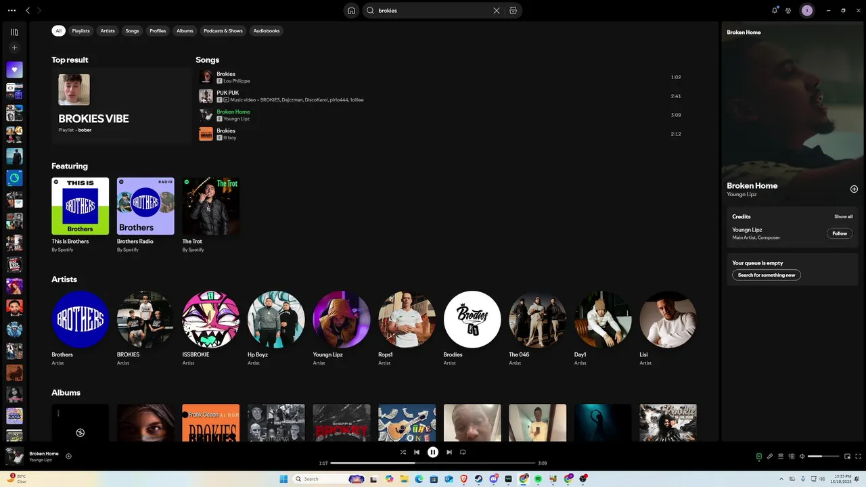Click Show all credits link
This screenshot has height=487, width=866.
tap(843, 216)
